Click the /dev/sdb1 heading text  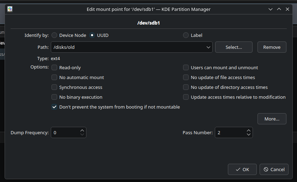click(x=148, y=23)
